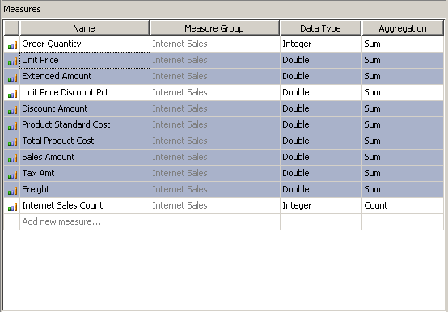Open the Double data type cell for Discount Amount
This screenshot has width=448, height=312.
click(x=321, y=109)
